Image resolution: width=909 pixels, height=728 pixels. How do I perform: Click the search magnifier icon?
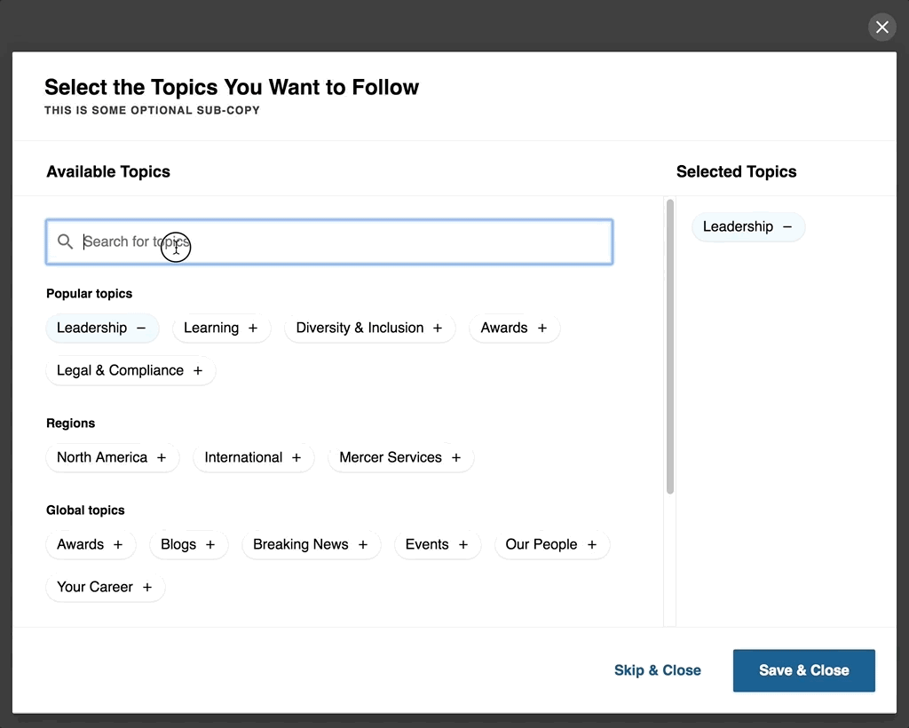tap(65, 241)
